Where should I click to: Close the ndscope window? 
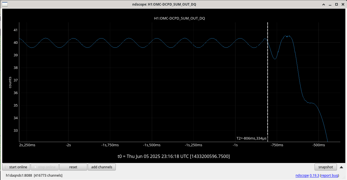(343, 4)
